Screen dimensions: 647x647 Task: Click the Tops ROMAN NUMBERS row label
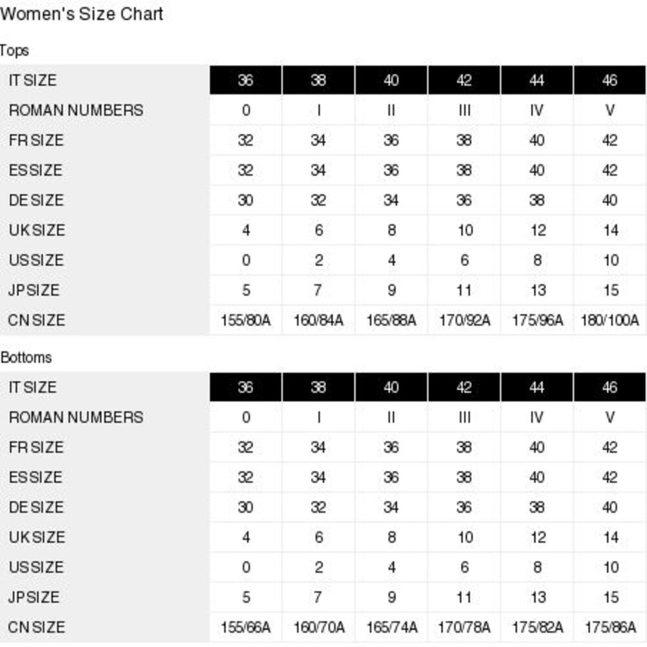(x=76, y=110)
